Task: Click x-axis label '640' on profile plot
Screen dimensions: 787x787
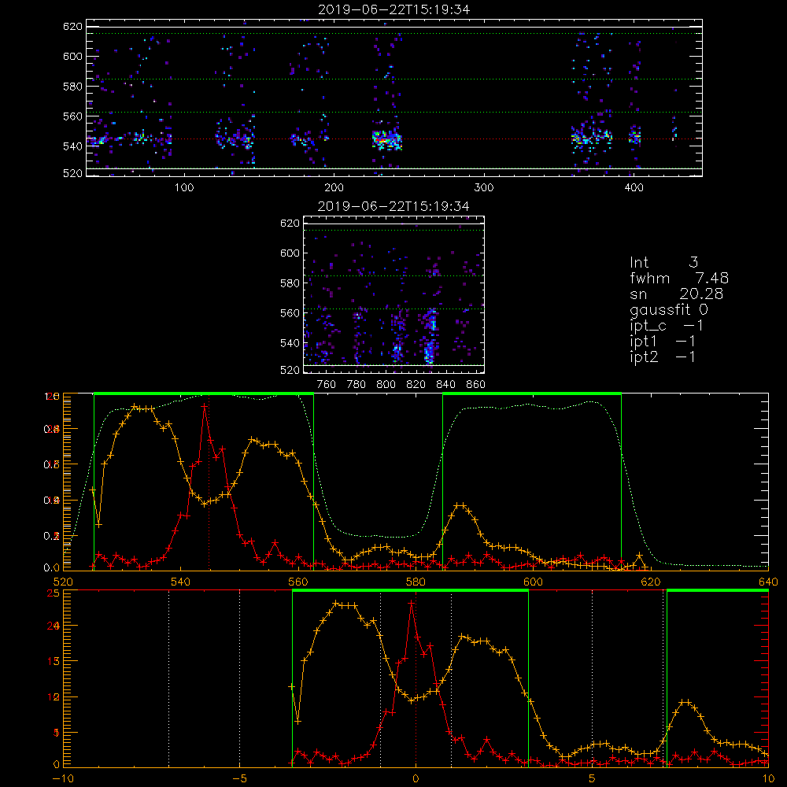Action: click(x=768, y=582)
